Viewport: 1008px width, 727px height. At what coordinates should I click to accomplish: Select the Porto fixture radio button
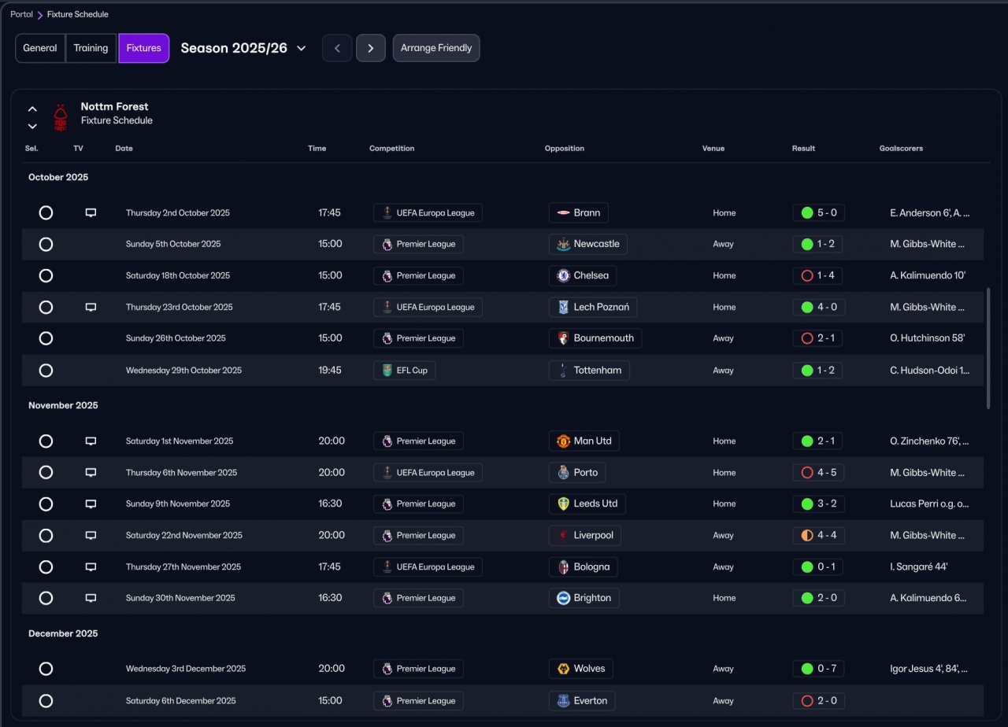point(46,473)
